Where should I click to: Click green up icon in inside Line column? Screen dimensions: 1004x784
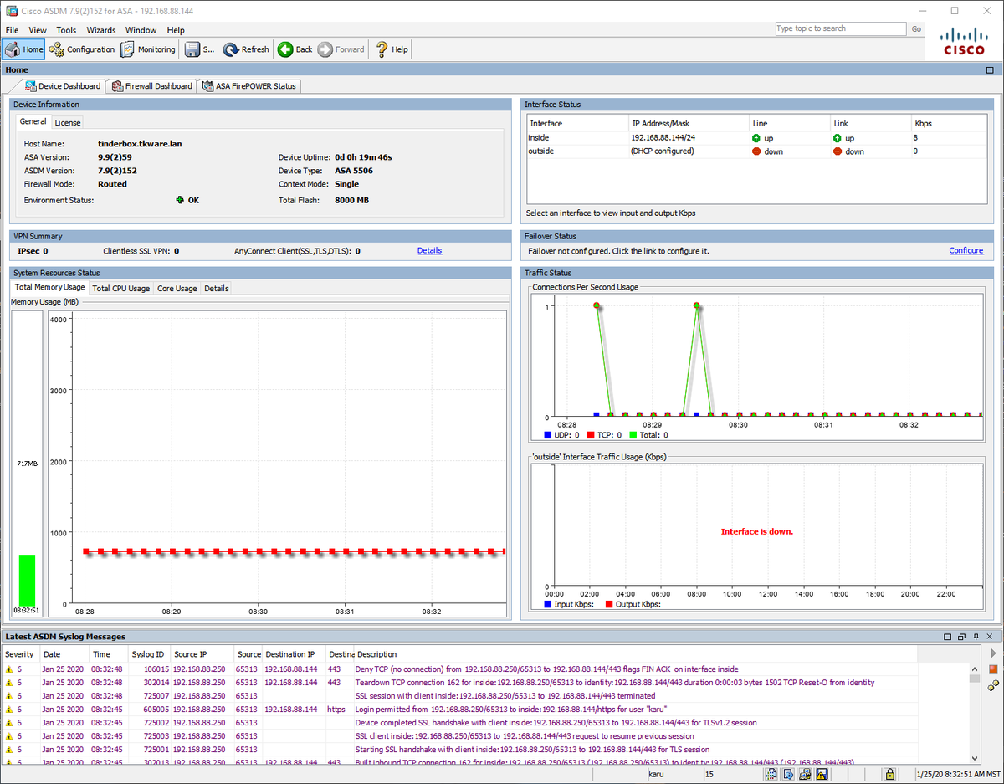tap(756, 137)
